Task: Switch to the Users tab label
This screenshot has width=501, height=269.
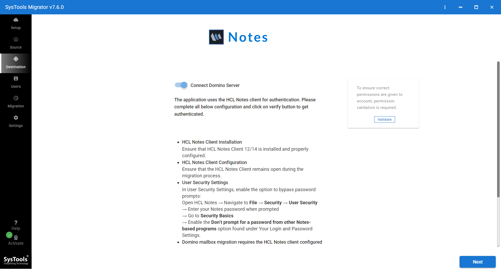Action: pos(16,86)
